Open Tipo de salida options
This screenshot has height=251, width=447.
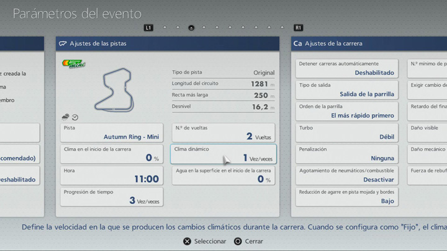tap(346, 90)
